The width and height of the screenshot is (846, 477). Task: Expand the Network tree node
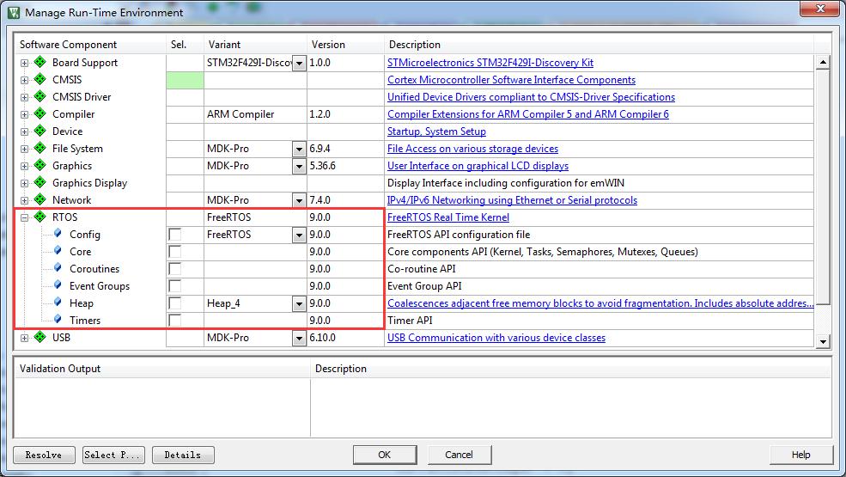coord(24,201)
